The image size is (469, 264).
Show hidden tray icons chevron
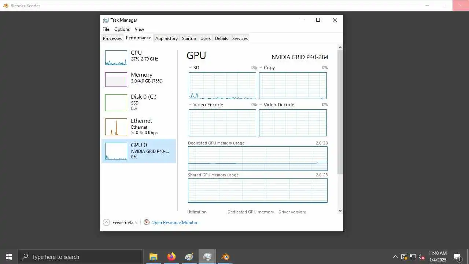coord(395,257)
